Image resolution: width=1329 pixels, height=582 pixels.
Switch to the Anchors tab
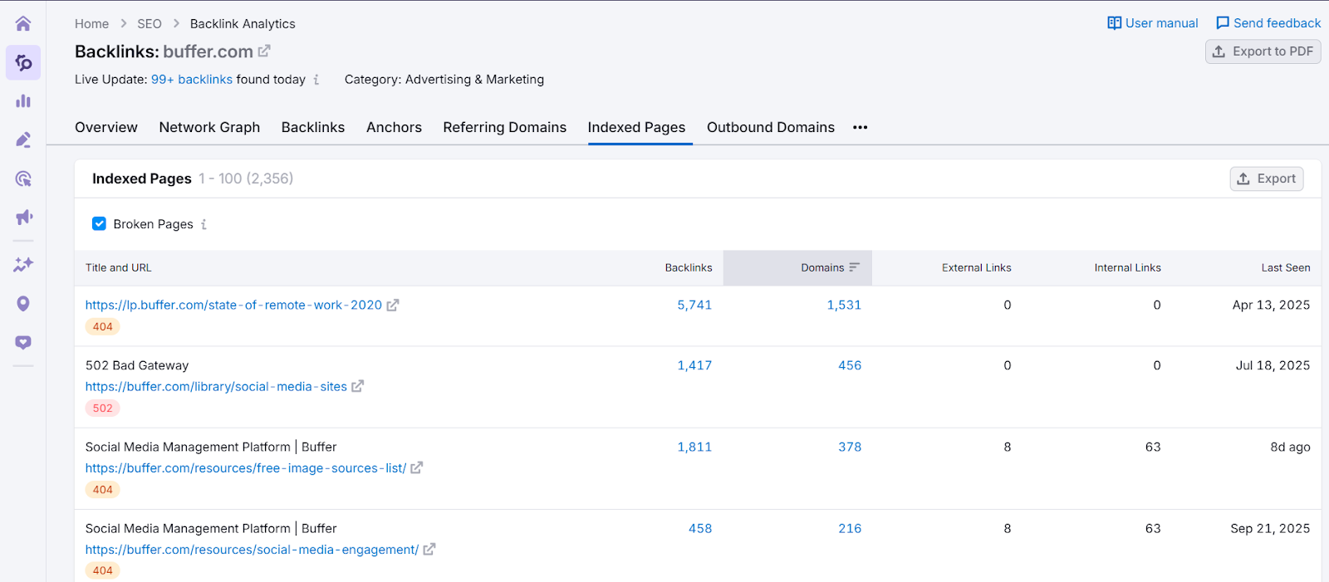pyautogui.click(x=394, y=127)
